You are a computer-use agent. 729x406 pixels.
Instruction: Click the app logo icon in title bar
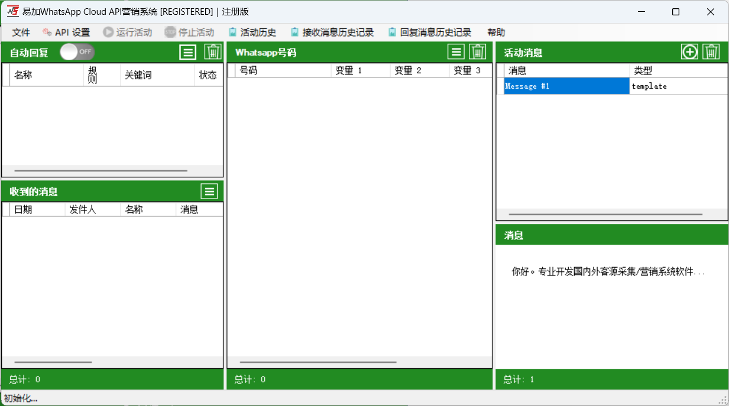12,11
